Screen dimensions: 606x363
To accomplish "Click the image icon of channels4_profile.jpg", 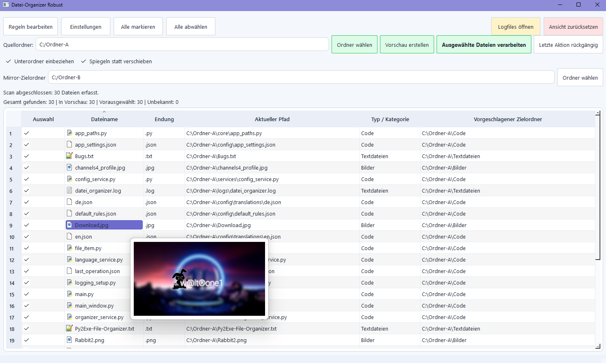I will tap(69, 168).
